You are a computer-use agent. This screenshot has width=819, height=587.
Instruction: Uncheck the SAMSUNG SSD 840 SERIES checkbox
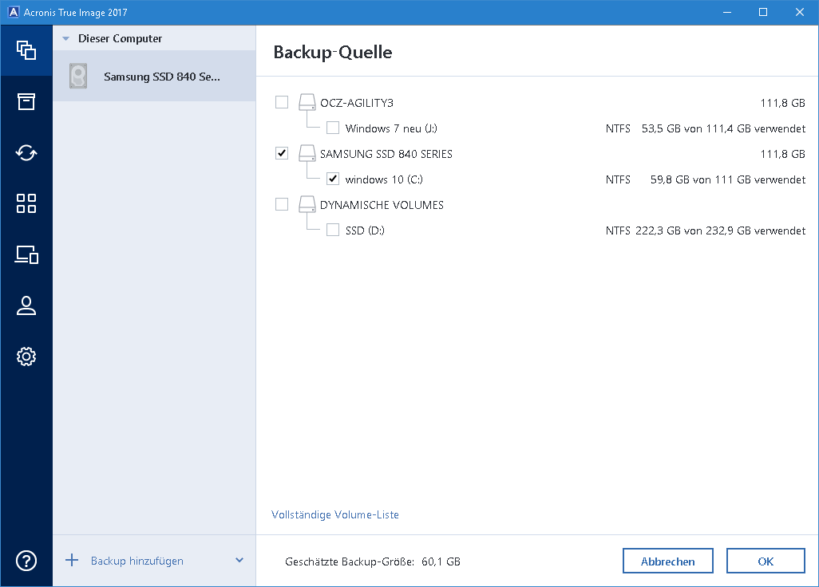[282, 153]
